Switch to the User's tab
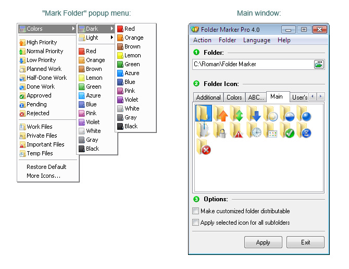The image size is (349, 269). pyautogui.click(x=300, y=97)
